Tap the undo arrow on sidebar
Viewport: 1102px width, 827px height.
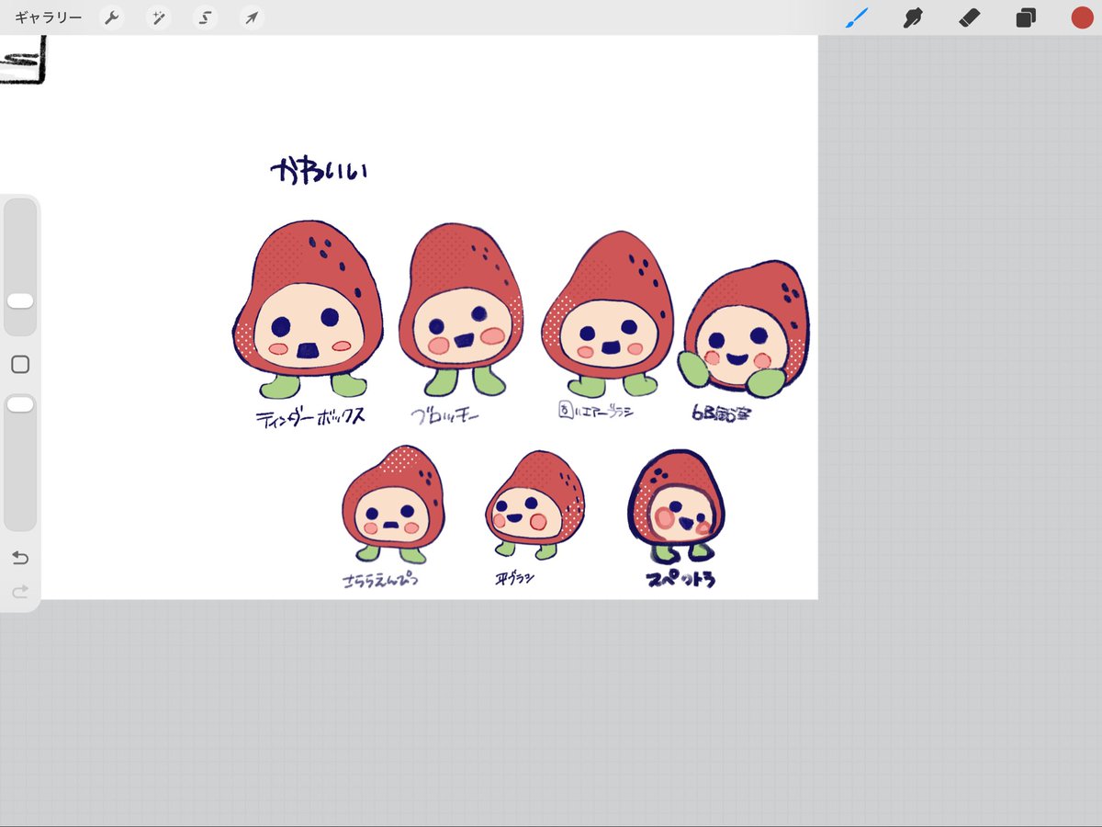[x=20, y=558]
